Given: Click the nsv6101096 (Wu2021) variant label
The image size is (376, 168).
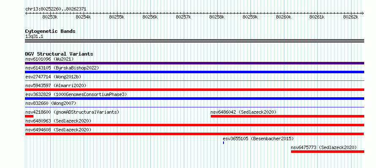Looking at the screenshot, I should [49, 59].
